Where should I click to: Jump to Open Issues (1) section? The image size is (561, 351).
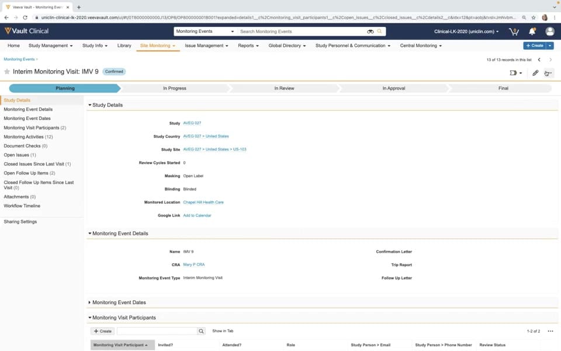pos(20,155)
